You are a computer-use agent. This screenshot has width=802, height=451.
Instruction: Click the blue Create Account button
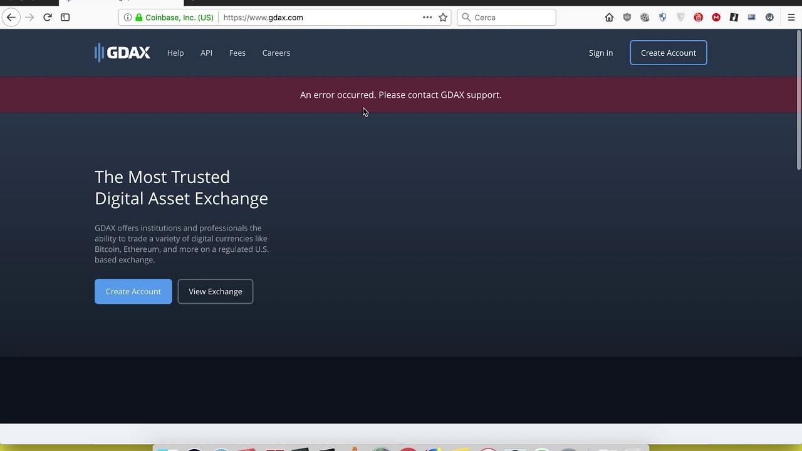coord(133,291)
